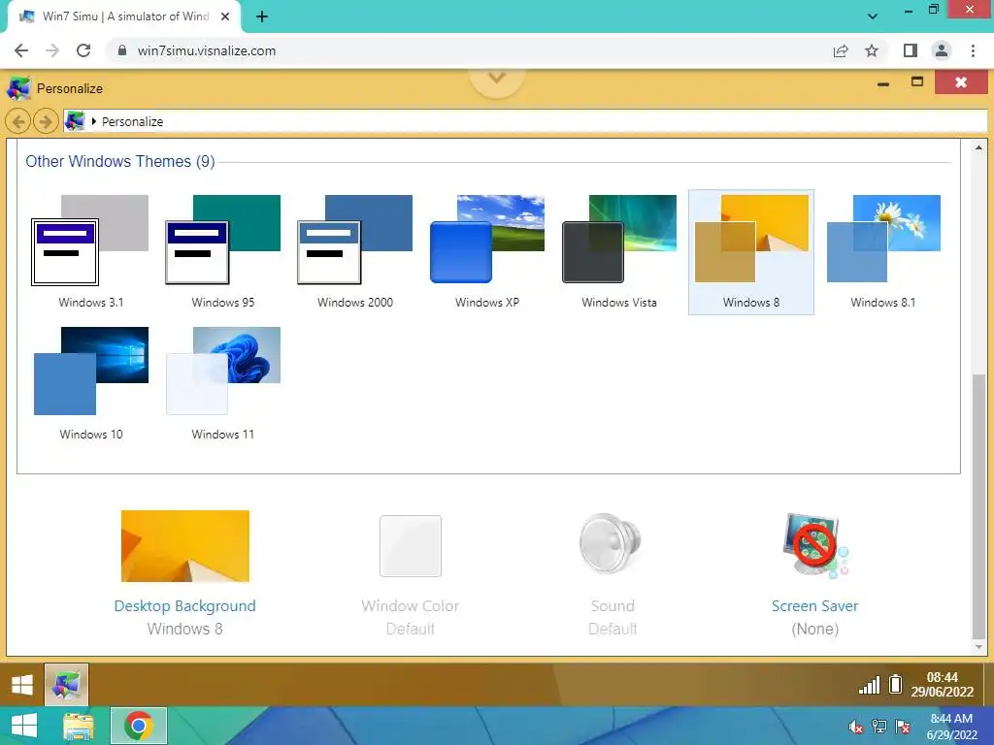Click the Other Windows Themes heading
Image resolution: width=994 pixels, height=745 pixels.
119,162
